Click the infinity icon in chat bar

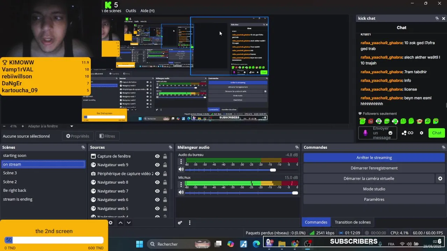click(411, 133)
